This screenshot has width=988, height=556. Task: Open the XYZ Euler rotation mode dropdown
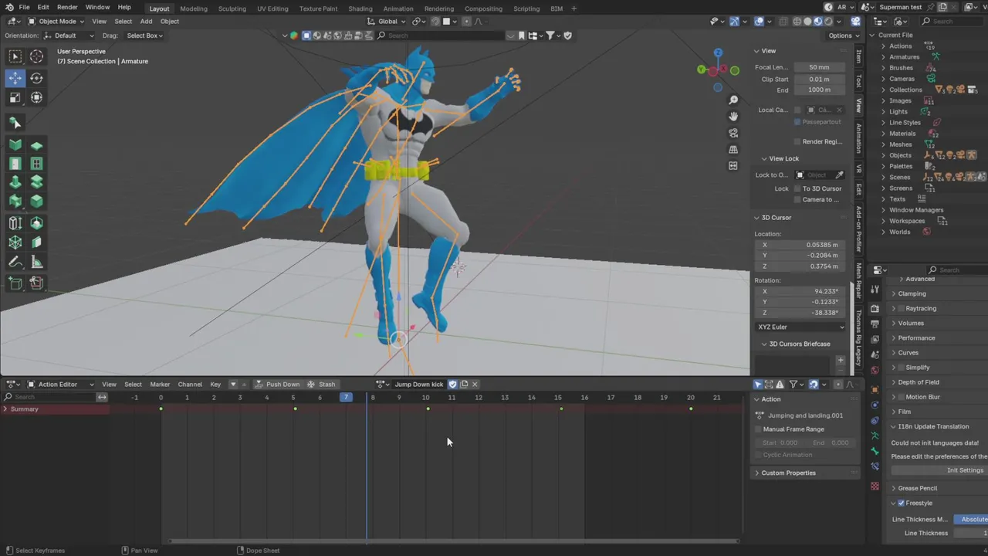click(x=800, y=327)
